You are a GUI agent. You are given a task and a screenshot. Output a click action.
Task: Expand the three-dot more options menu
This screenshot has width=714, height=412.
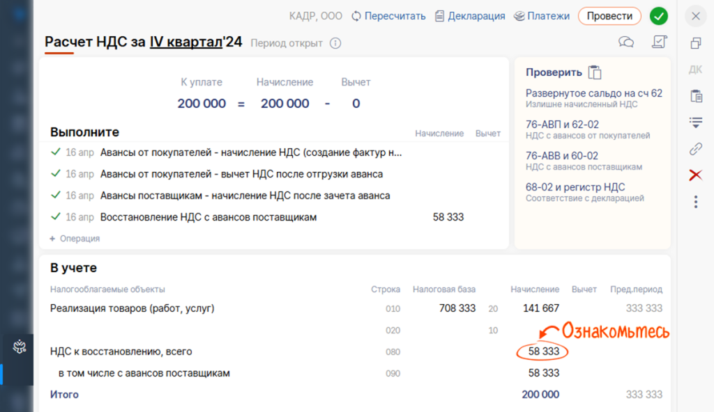pos(695,202)
